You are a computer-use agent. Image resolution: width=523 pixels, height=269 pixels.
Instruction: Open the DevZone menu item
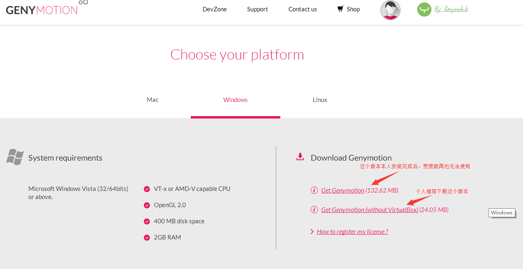pyautogui.click(x=215, y=9)
